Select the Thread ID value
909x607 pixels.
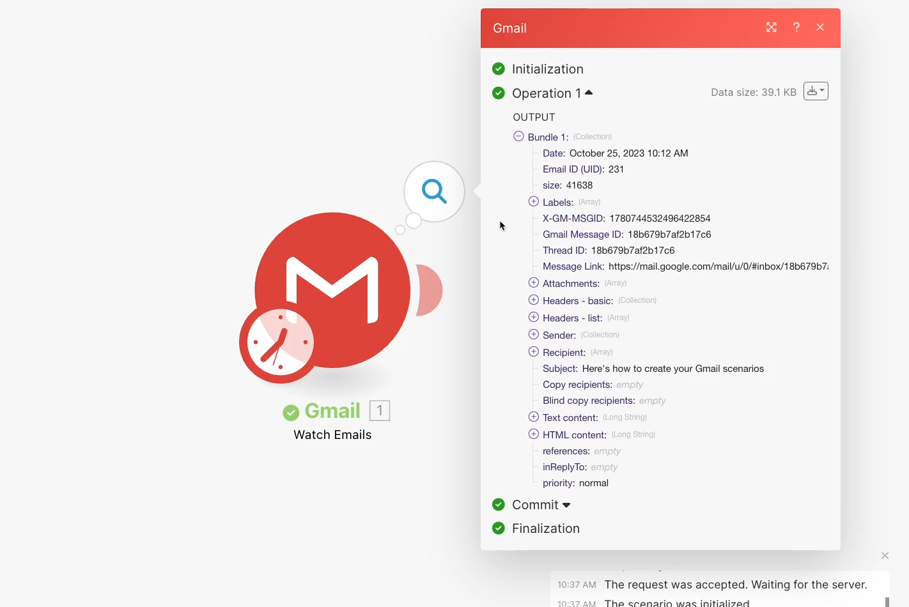coord(633,250)
